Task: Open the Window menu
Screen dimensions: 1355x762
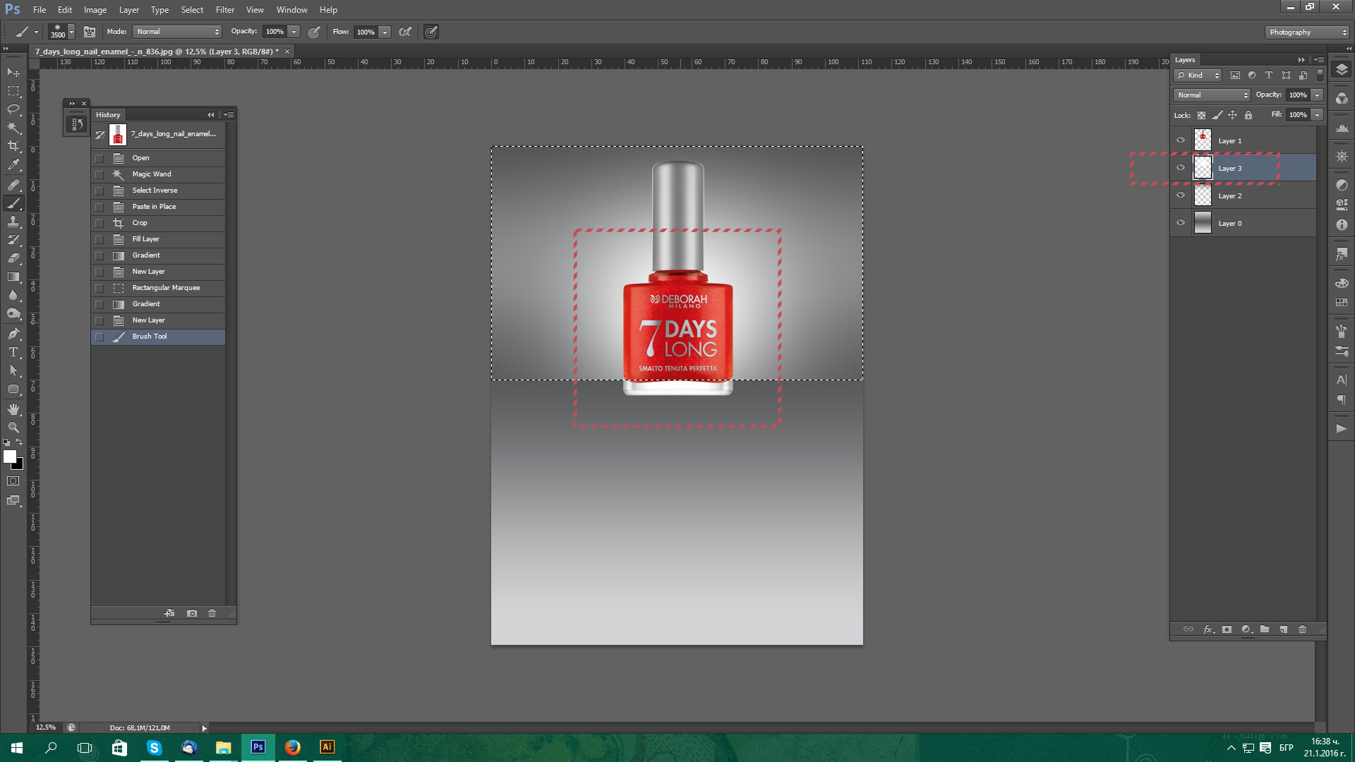Action: coord(292,10)
